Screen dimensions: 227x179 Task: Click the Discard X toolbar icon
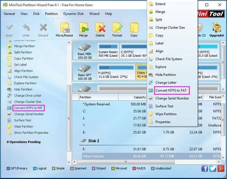tap(43, 28)
